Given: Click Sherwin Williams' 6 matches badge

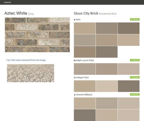Looking at the screenshot, I should point(135,94).
